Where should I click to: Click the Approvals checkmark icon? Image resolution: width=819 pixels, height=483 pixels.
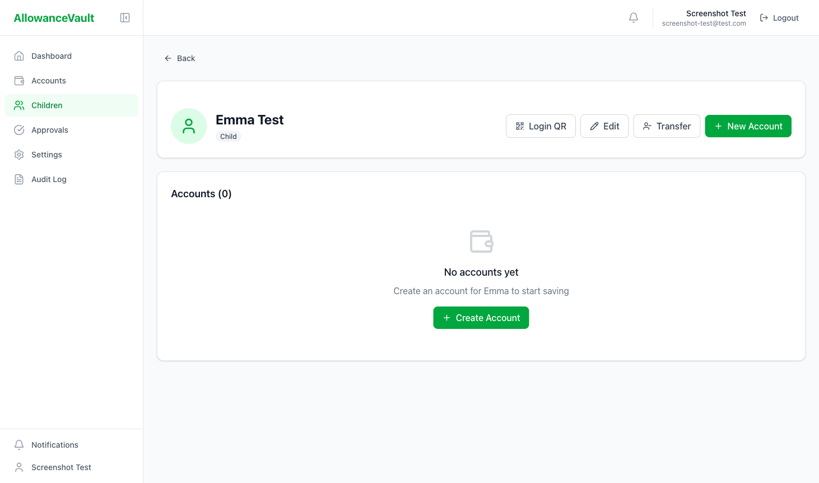tap(19, 130)
